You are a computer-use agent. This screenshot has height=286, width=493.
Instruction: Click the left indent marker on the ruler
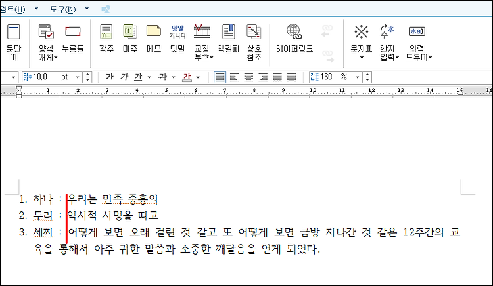click(x=19, y=92)
